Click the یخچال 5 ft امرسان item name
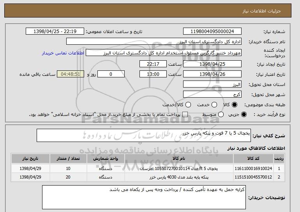The width and height of the screenshot is (300, 212). (179, 168)
